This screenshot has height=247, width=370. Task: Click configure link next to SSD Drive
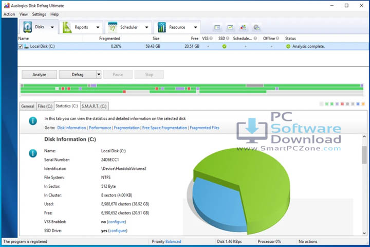pyautogui.click(x=118, y=231)
